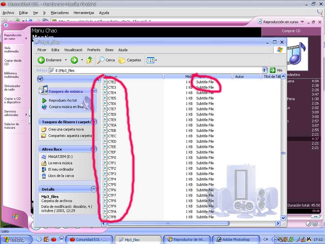Screen dimensions: 325x244
Task: Open the Inicia start menu
Action: point(16,240)
